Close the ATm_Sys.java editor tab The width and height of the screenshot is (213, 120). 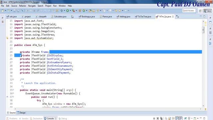pos(173,17)
